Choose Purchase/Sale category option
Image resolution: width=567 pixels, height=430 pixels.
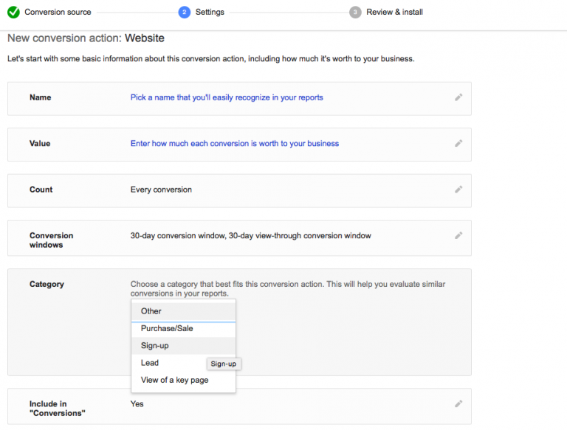pyautogui.click(x=183, y=328)
